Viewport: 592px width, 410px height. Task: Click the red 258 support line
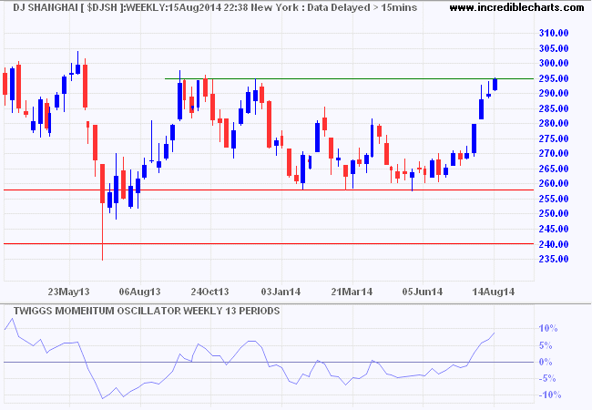269,190
